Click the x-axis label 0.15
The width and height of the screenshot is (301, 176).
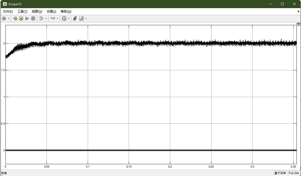coord(129,167)
